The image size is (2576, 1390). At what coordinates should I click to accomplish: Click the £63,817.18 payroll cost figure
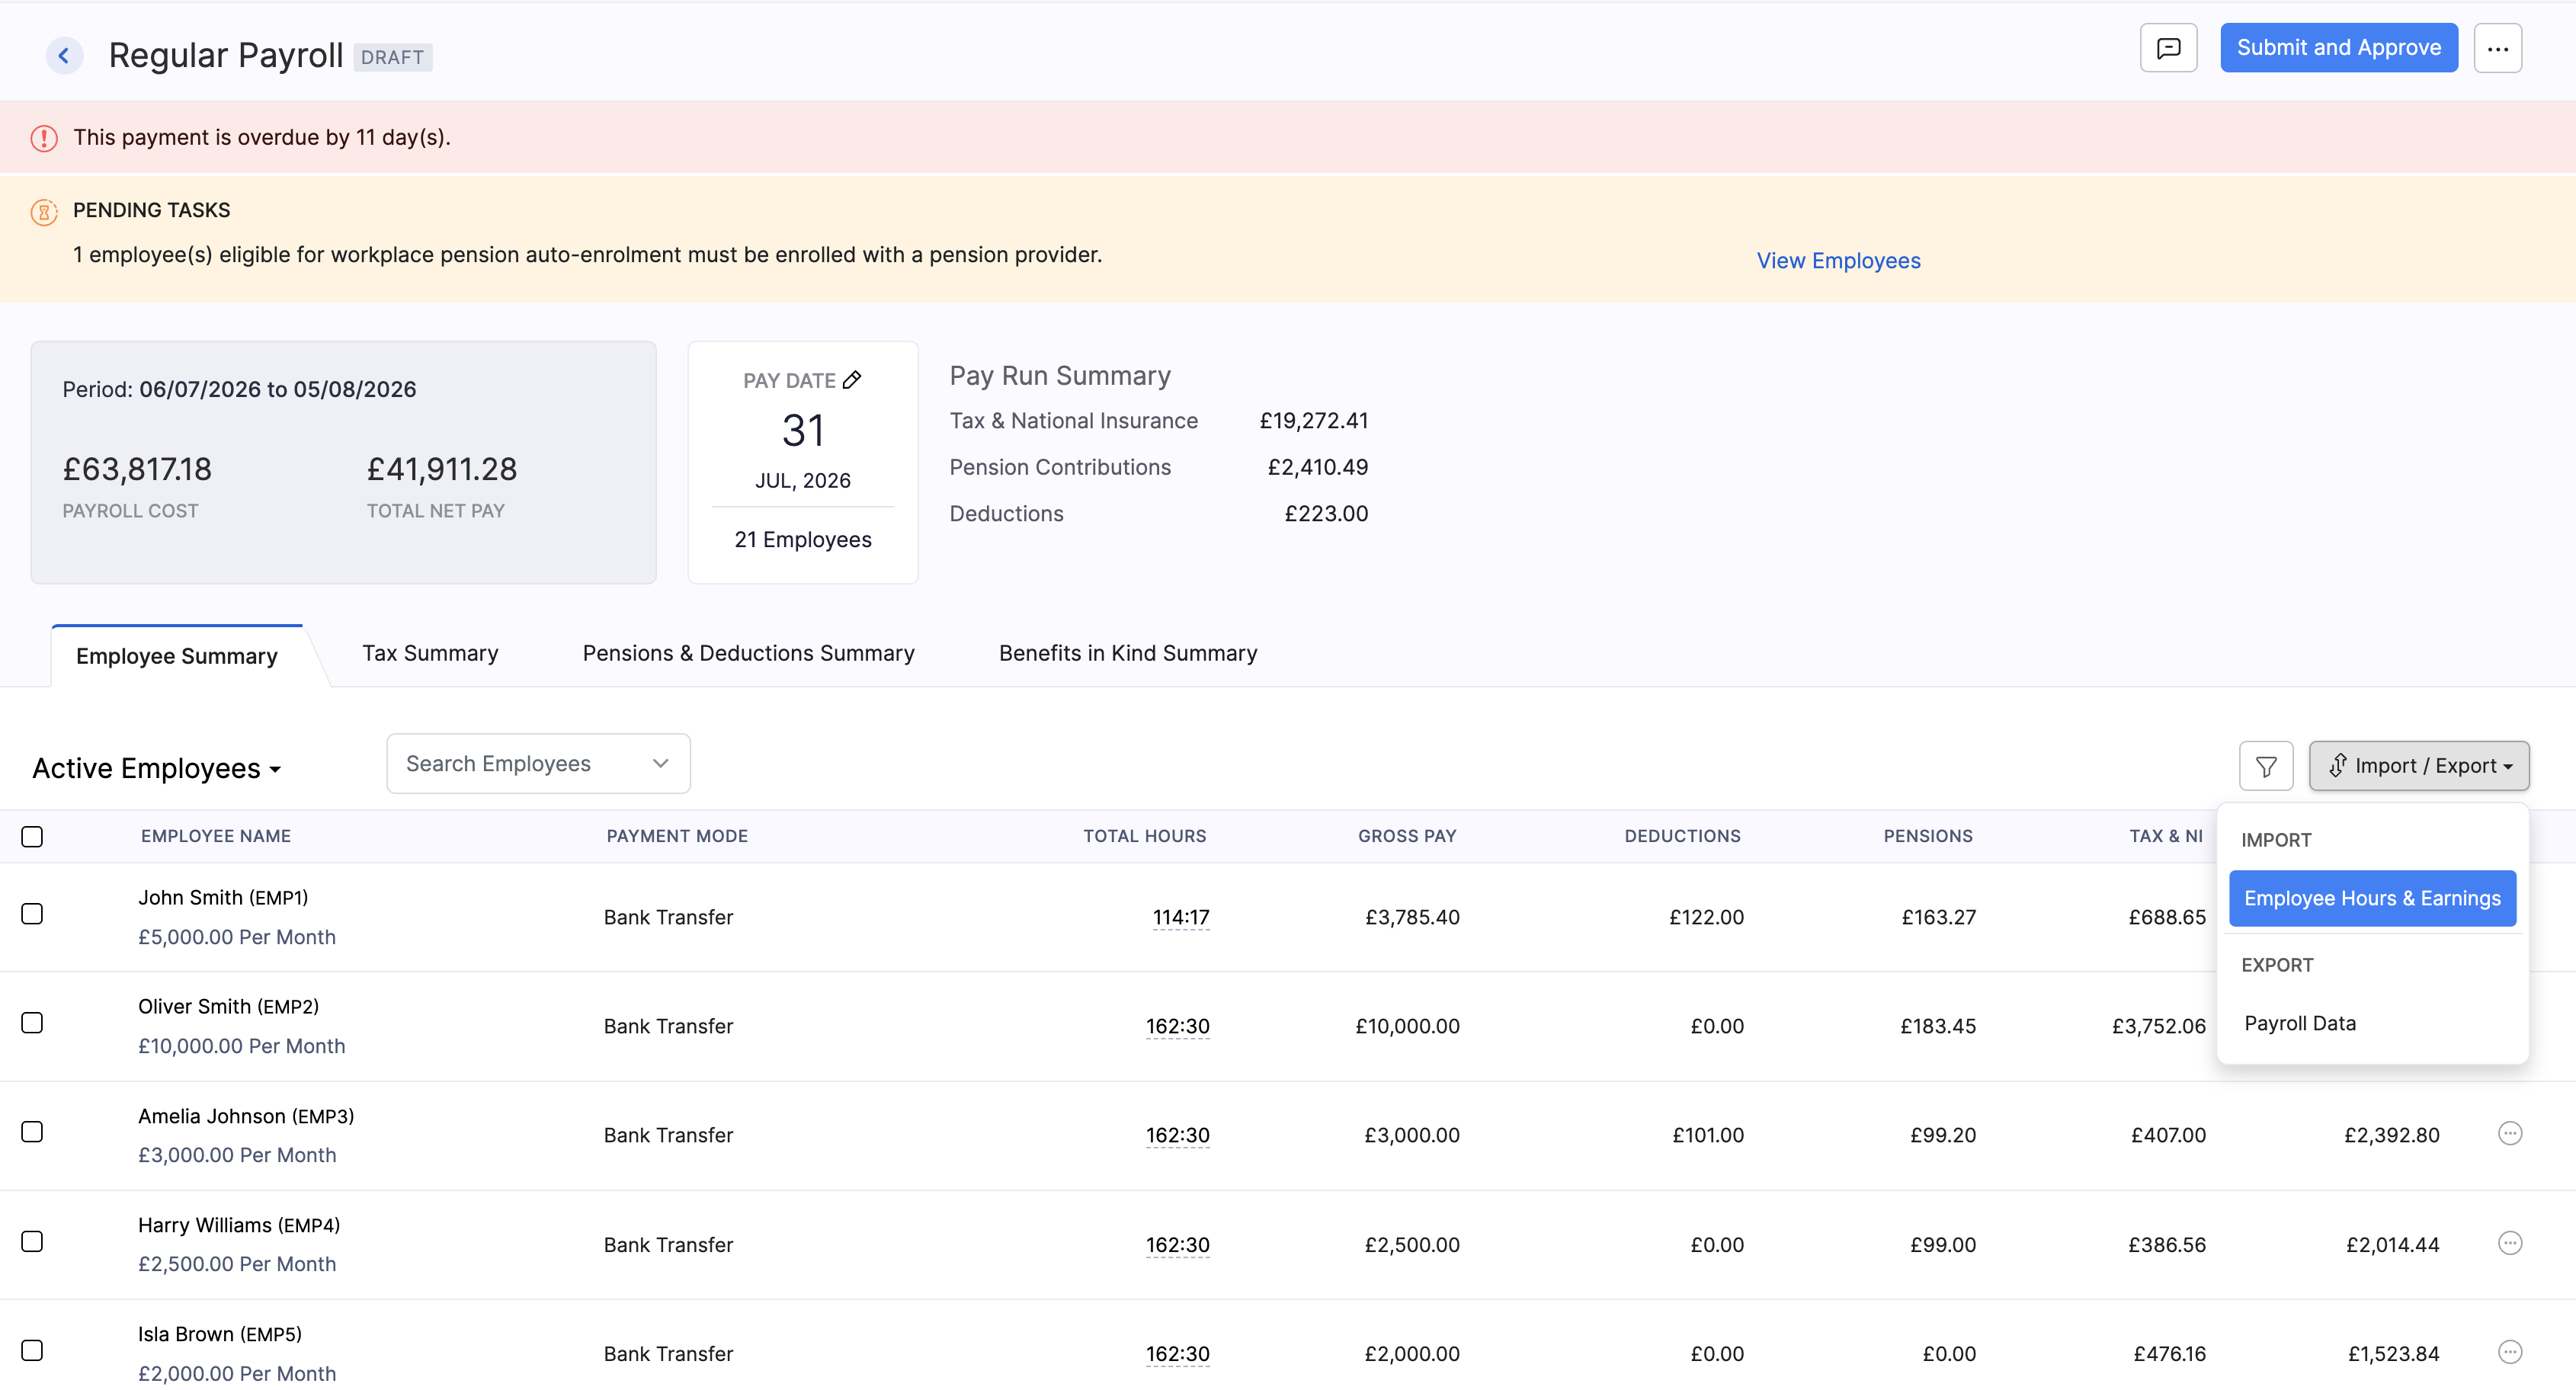point(137,469)
